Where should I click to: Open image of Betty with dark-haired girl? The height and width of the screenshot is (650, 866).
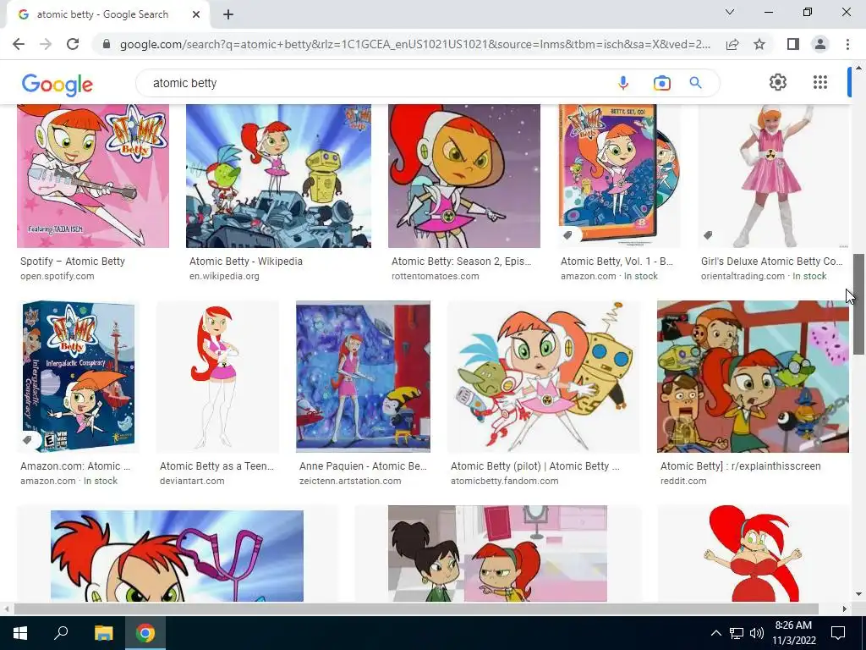(x=497, y=554)
